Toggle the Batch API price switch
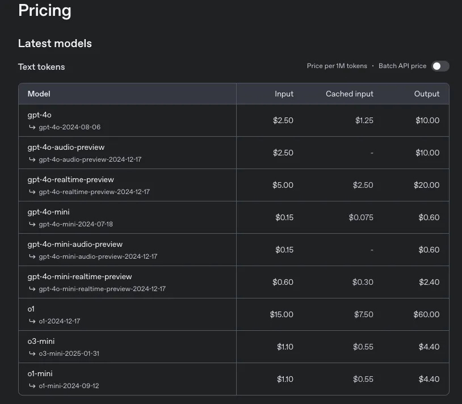 [x=440, y=66]
